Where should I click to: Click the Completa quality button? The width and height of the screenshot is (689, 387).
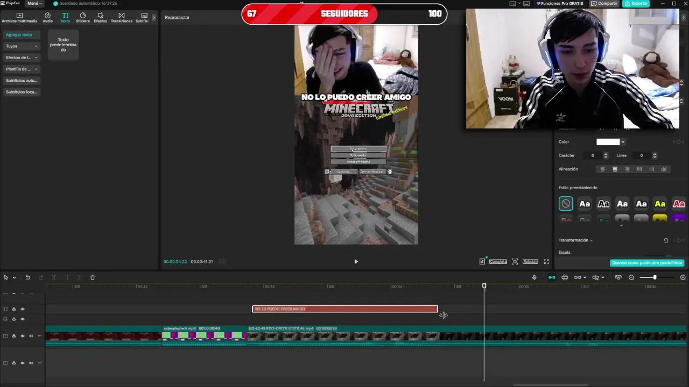[498, 262]
